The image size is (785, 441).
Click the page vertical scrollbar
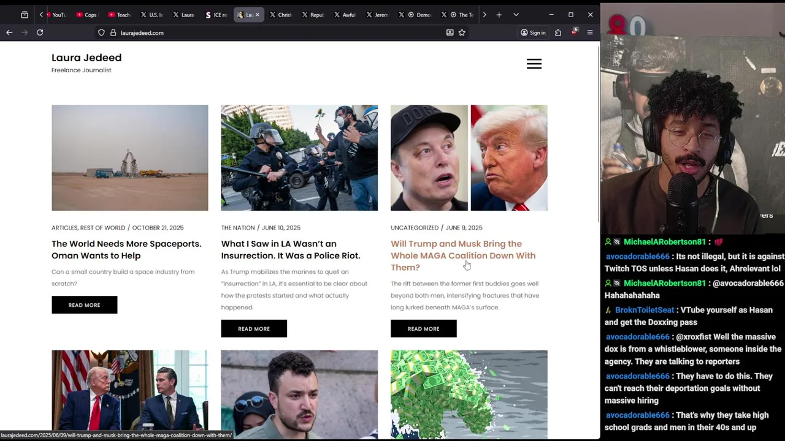click(x=598, y=135)
